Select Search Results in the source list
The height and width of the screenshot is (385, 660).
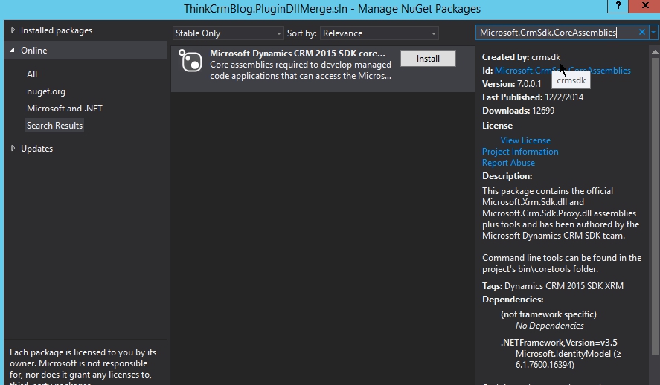(x=54, y=126)
